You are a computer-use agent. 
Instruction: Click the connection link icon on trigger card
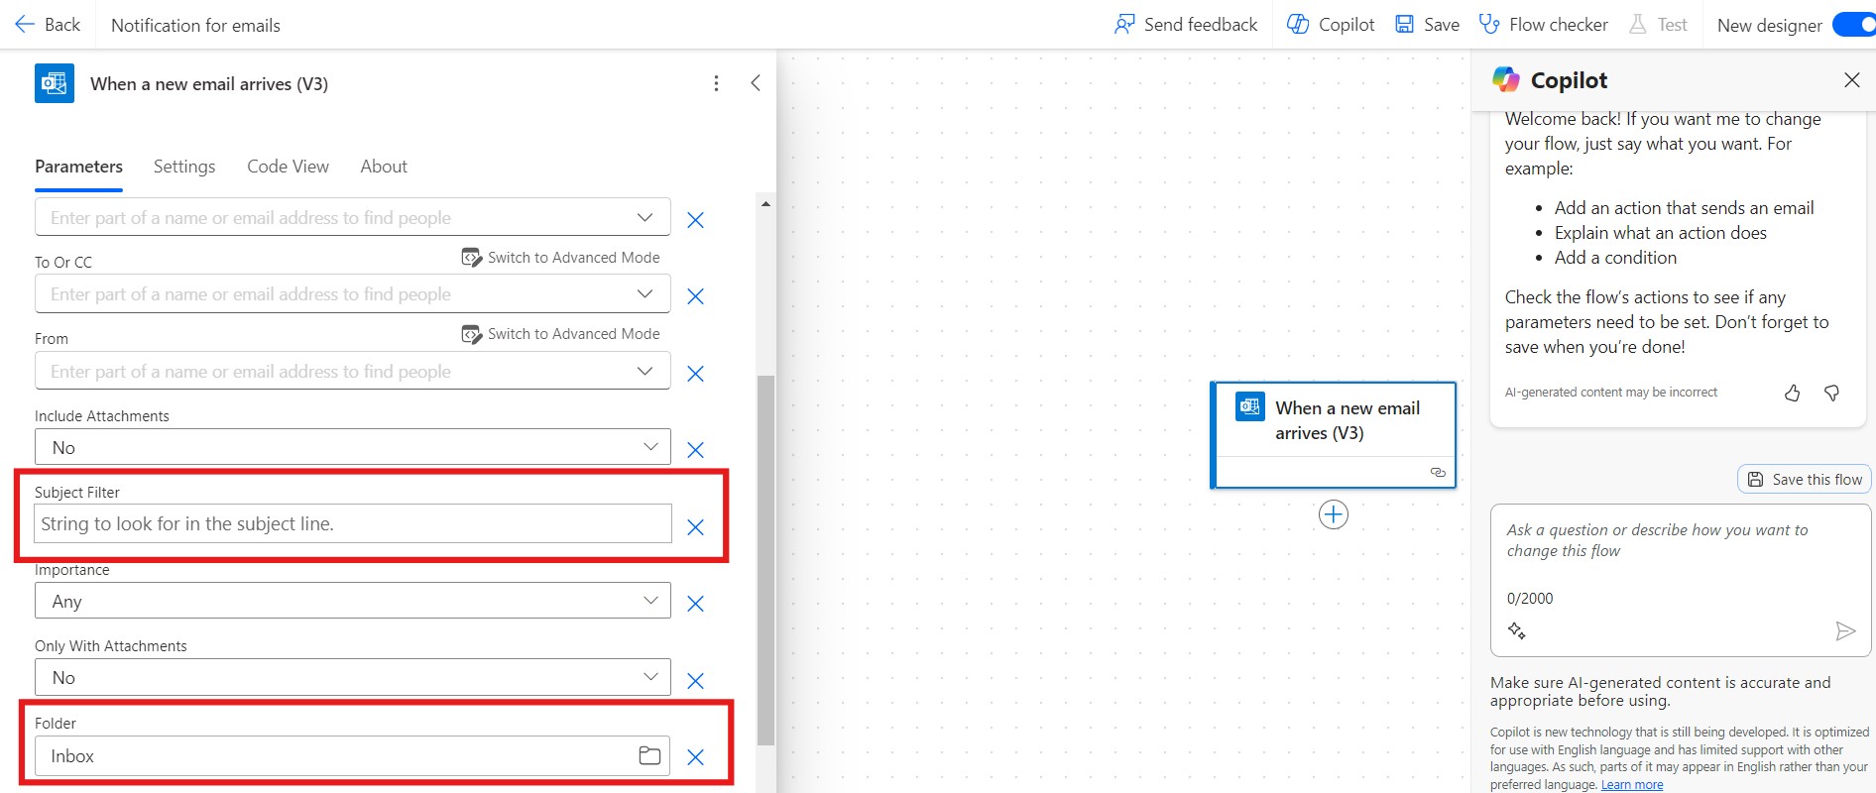click(x=1438, y=472)
